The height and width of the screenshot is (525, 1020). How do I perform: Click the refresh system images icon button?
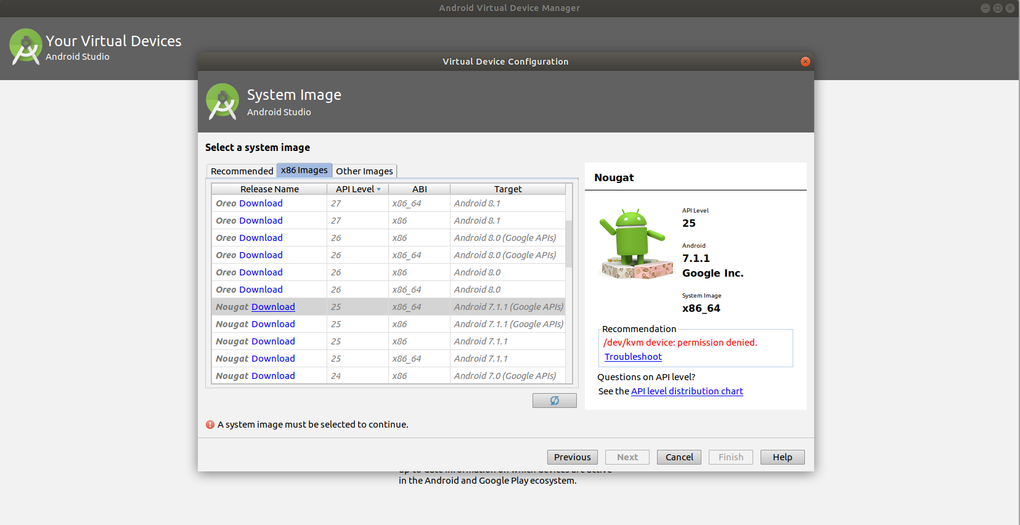[554, 401]
